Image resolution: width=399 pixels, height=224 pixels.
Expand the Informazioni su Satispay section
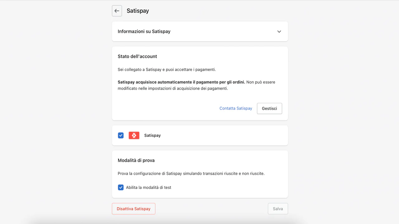point(279,31)
